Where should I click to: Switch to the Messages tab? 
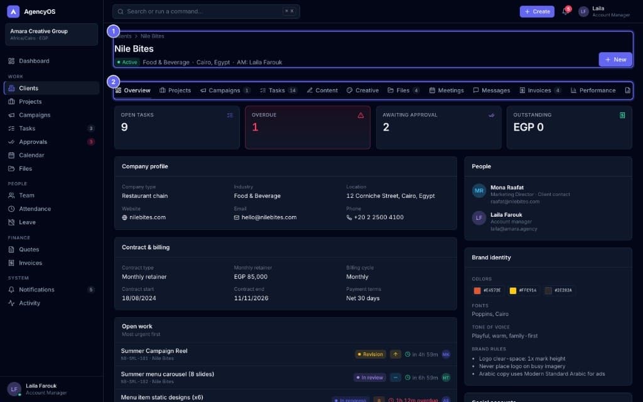(491, 90)
